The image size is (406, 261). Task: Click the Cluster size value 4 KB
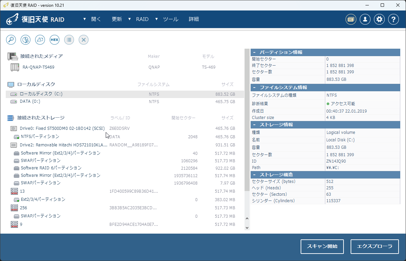pyautogui.click(x=331, y=118)
